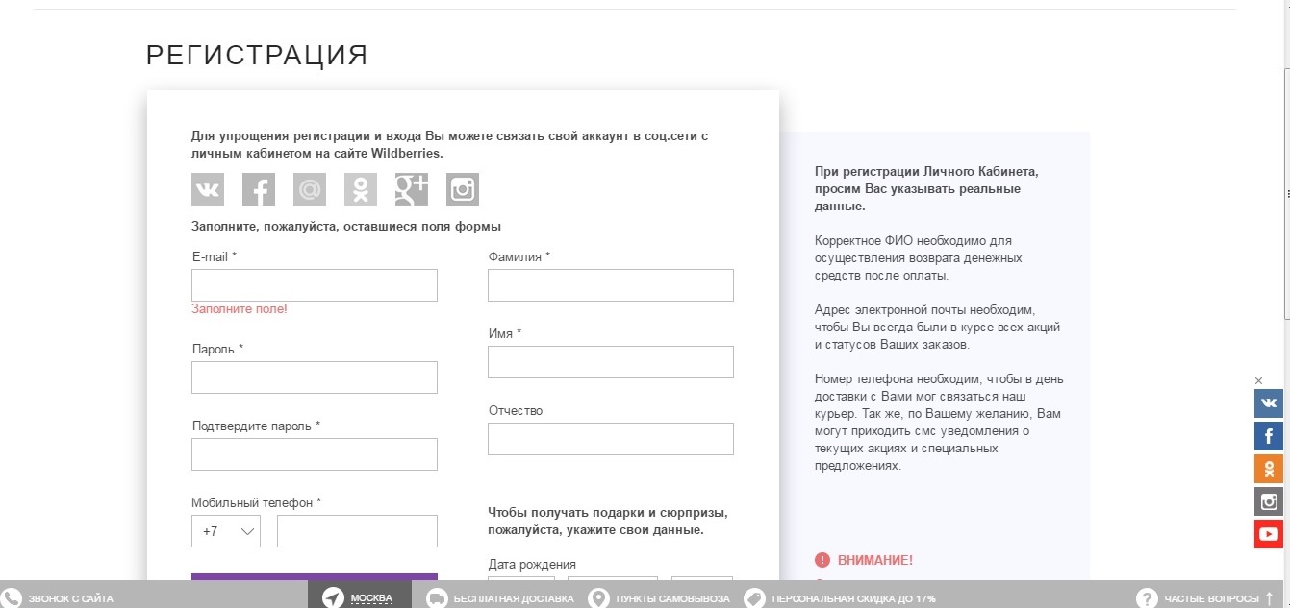Register with the Google+ icon
Viewport: 1290px width, 608px height.
pos(412,190)
